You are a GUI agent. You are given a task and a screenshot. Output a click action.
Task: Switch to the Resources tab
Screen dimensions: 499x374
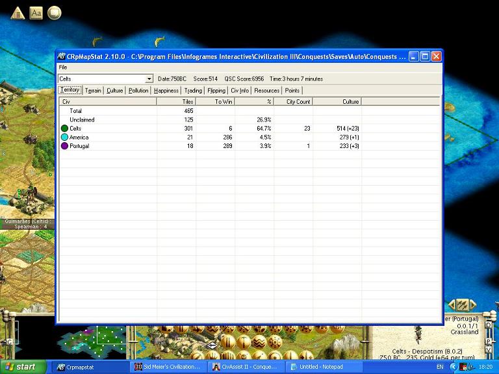[x=266, y=91]
